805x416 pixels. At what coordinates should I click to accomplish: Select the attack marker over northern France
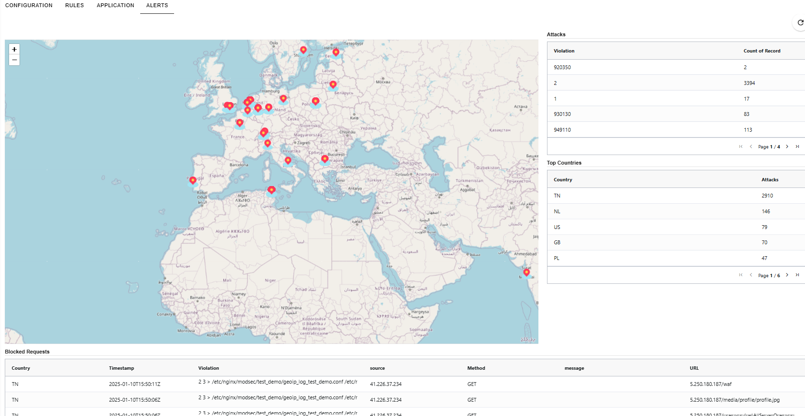click(x=239, y=124)
